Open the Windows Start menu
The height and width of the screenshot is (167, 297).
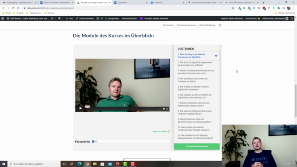tap(4, 164)
